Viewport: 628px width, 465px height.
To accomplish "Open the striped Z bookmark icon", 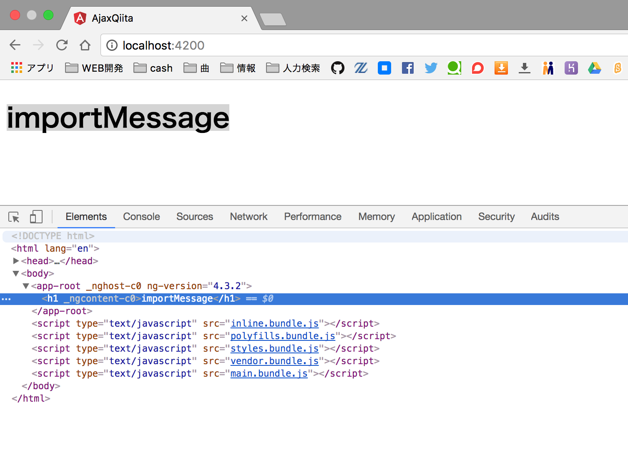I will point(361,68).
